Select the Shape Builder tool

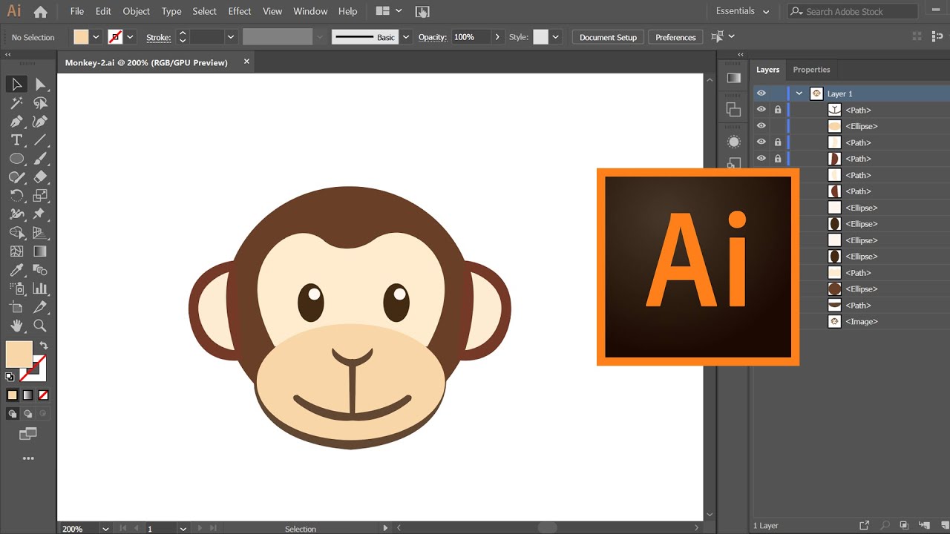pos(16,233)
